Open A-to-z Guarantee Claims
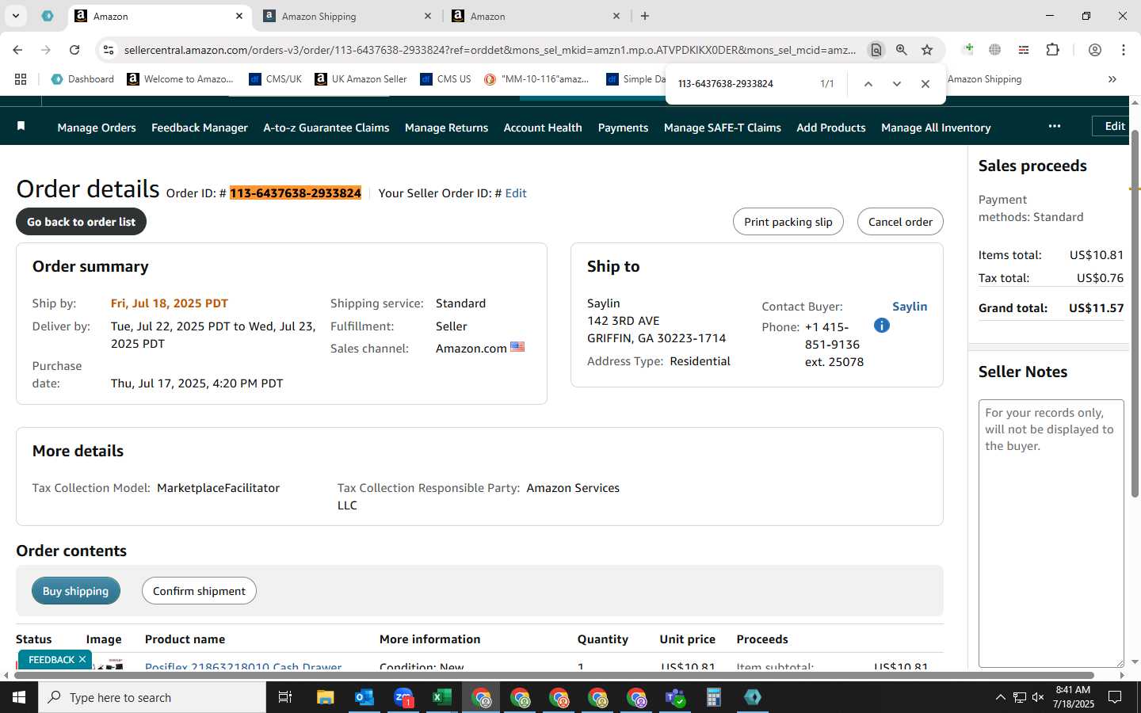This screenshot has height=713, width=1141. click(326, 128)
